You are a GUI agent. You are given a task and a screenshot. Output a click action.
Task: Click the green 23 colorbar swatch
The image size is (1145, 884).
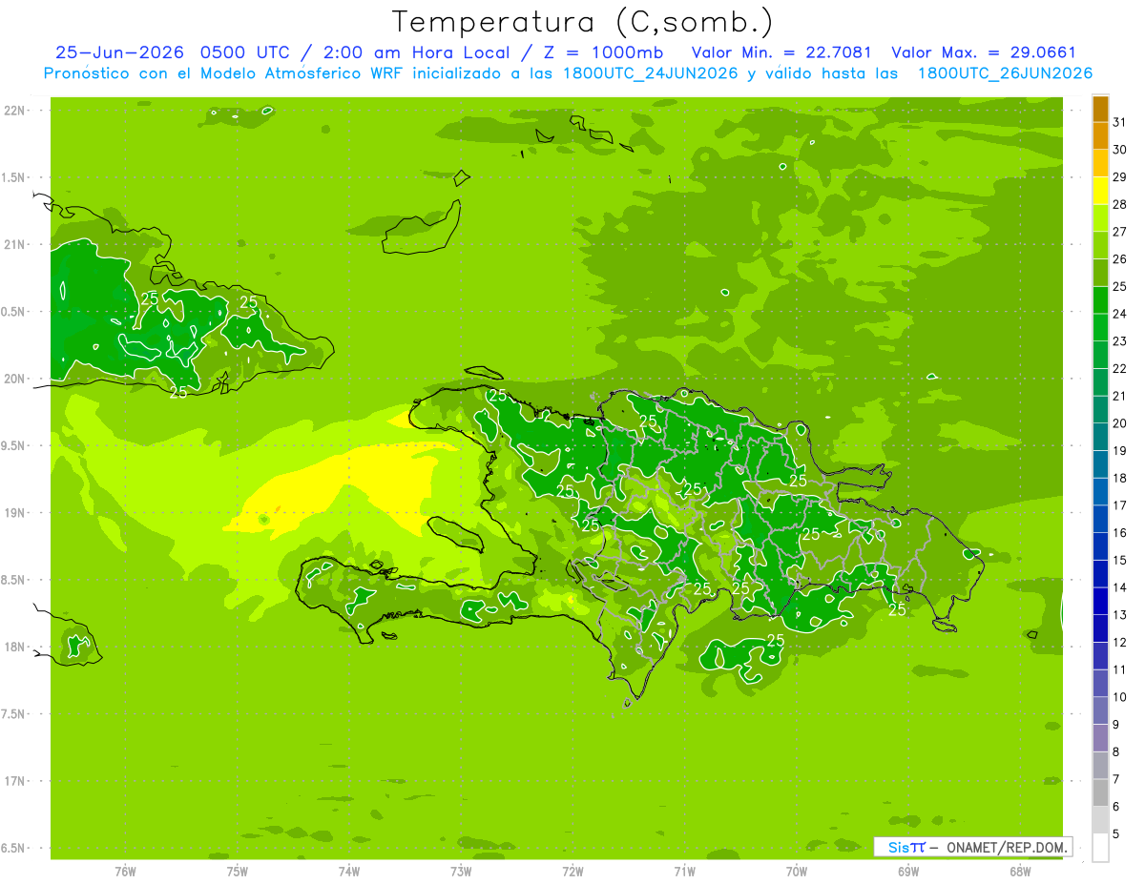[1100, 355]
